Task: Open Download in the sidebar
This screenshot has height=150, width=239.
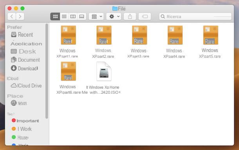Action: point(28,68)
